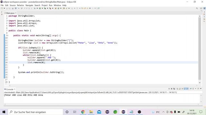Open the Run history dropdown arrow
This screenshot has width=206, height=115.
coord(42,8)
